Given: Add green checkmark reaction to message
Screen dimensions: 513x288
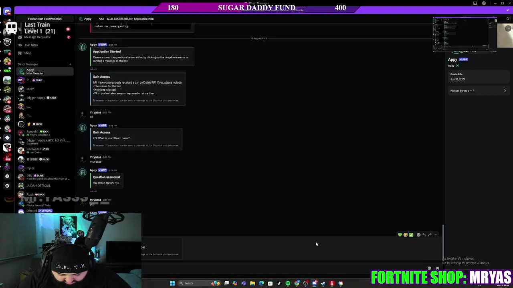Looking at the screenshot, I should pos(411,235).
